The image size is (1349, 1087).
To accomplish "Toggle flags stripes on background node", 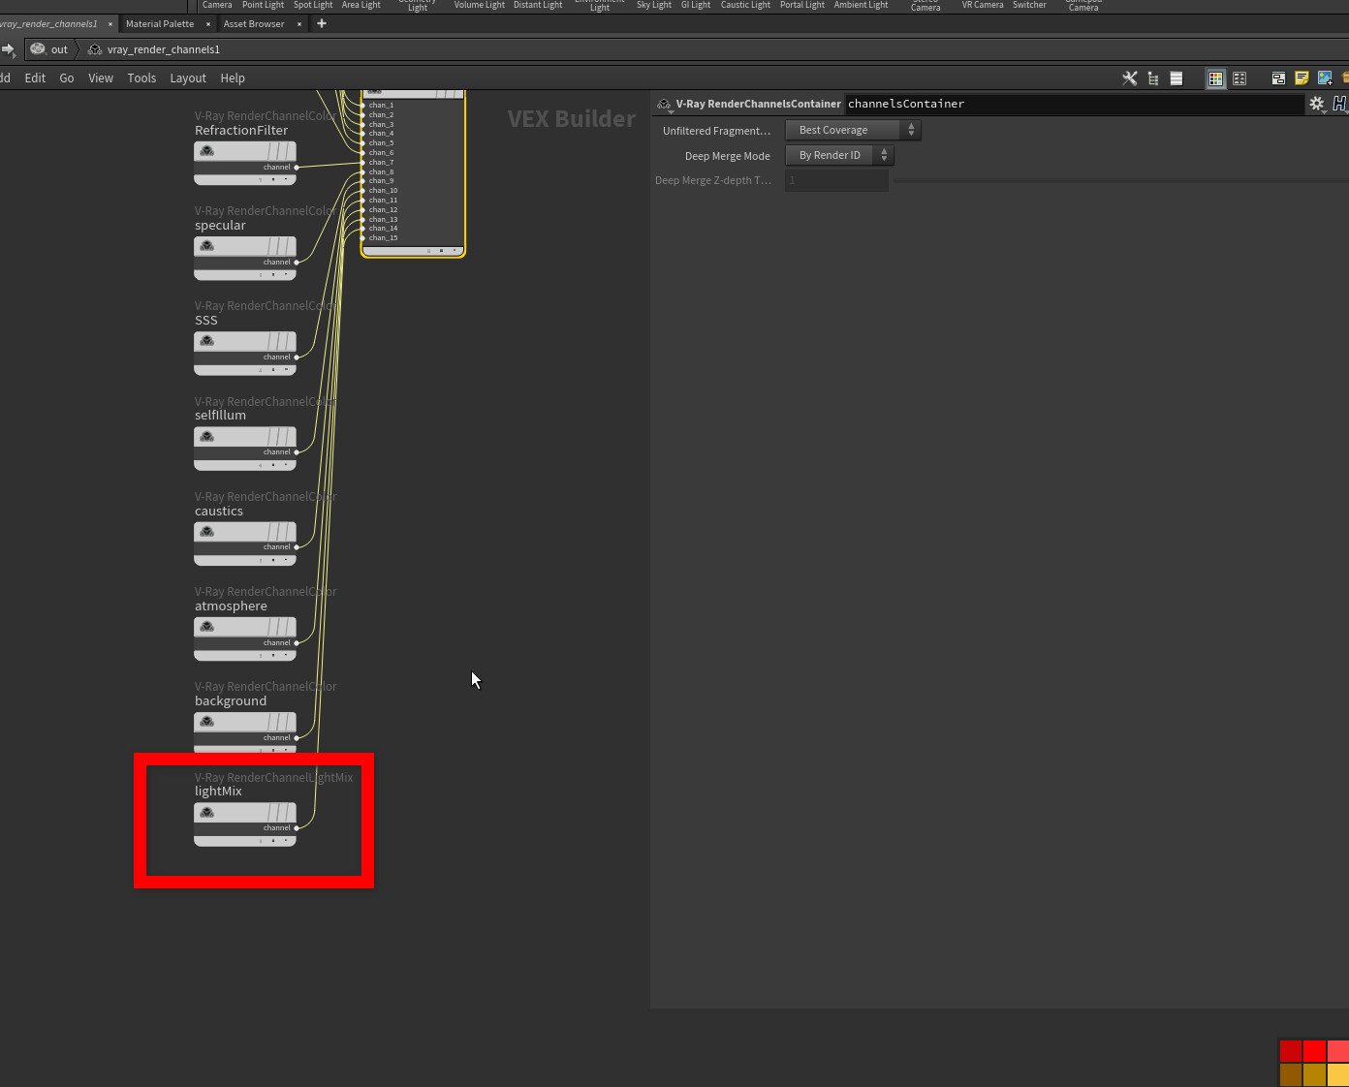I will tap(280, 721).
